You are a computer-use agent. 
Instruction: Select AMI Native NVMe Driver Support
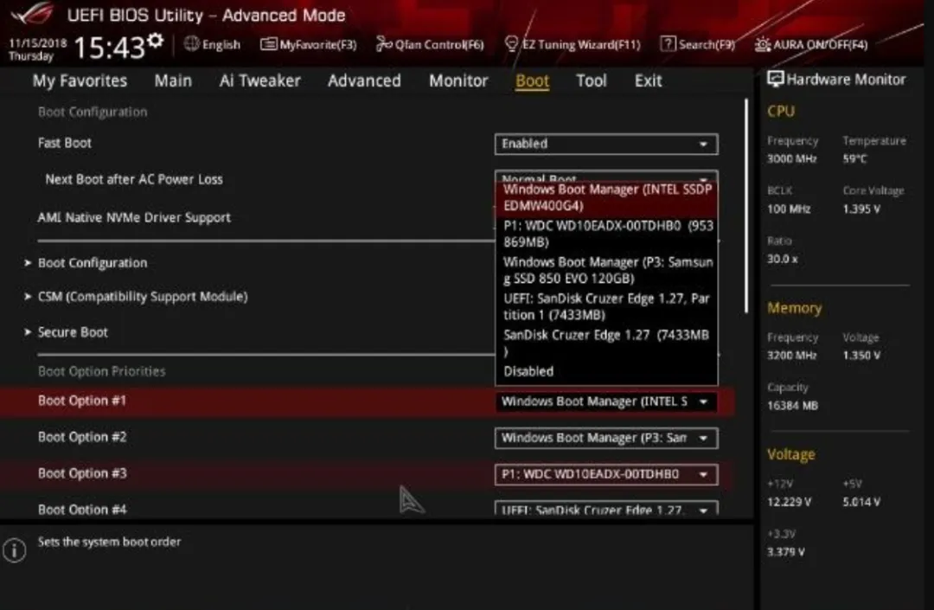point(134,217)
